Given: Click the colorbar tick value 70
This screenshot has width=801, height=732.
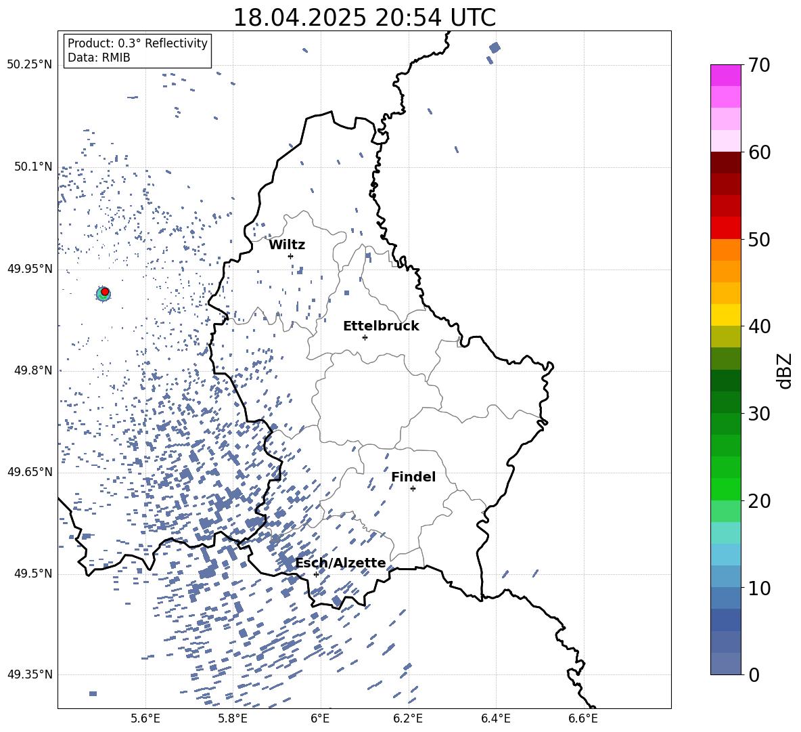Looking at the screenshot, I should [758, 65].
